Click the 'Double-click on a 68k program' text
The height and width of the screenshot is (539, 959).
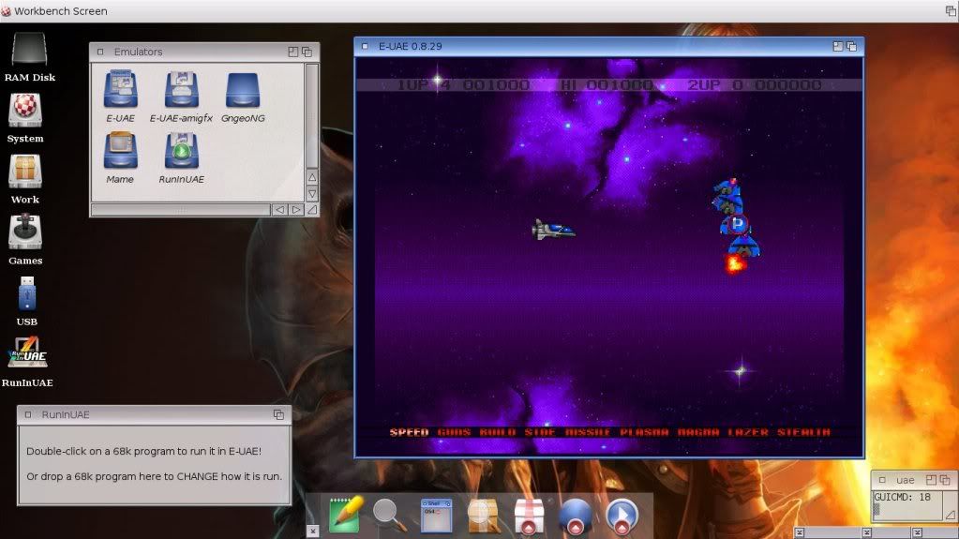[x=143, y=451]
